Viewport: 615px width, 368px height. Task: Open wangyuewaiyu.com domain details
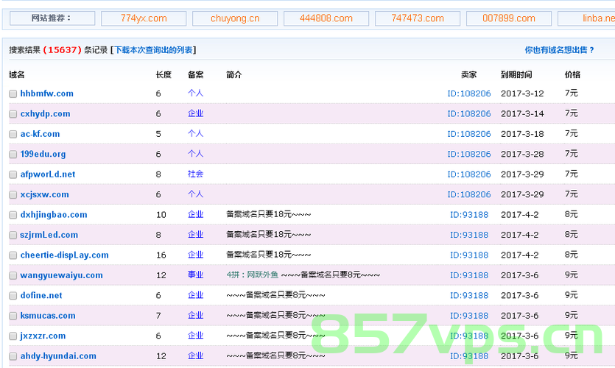(x=62, y=275)
